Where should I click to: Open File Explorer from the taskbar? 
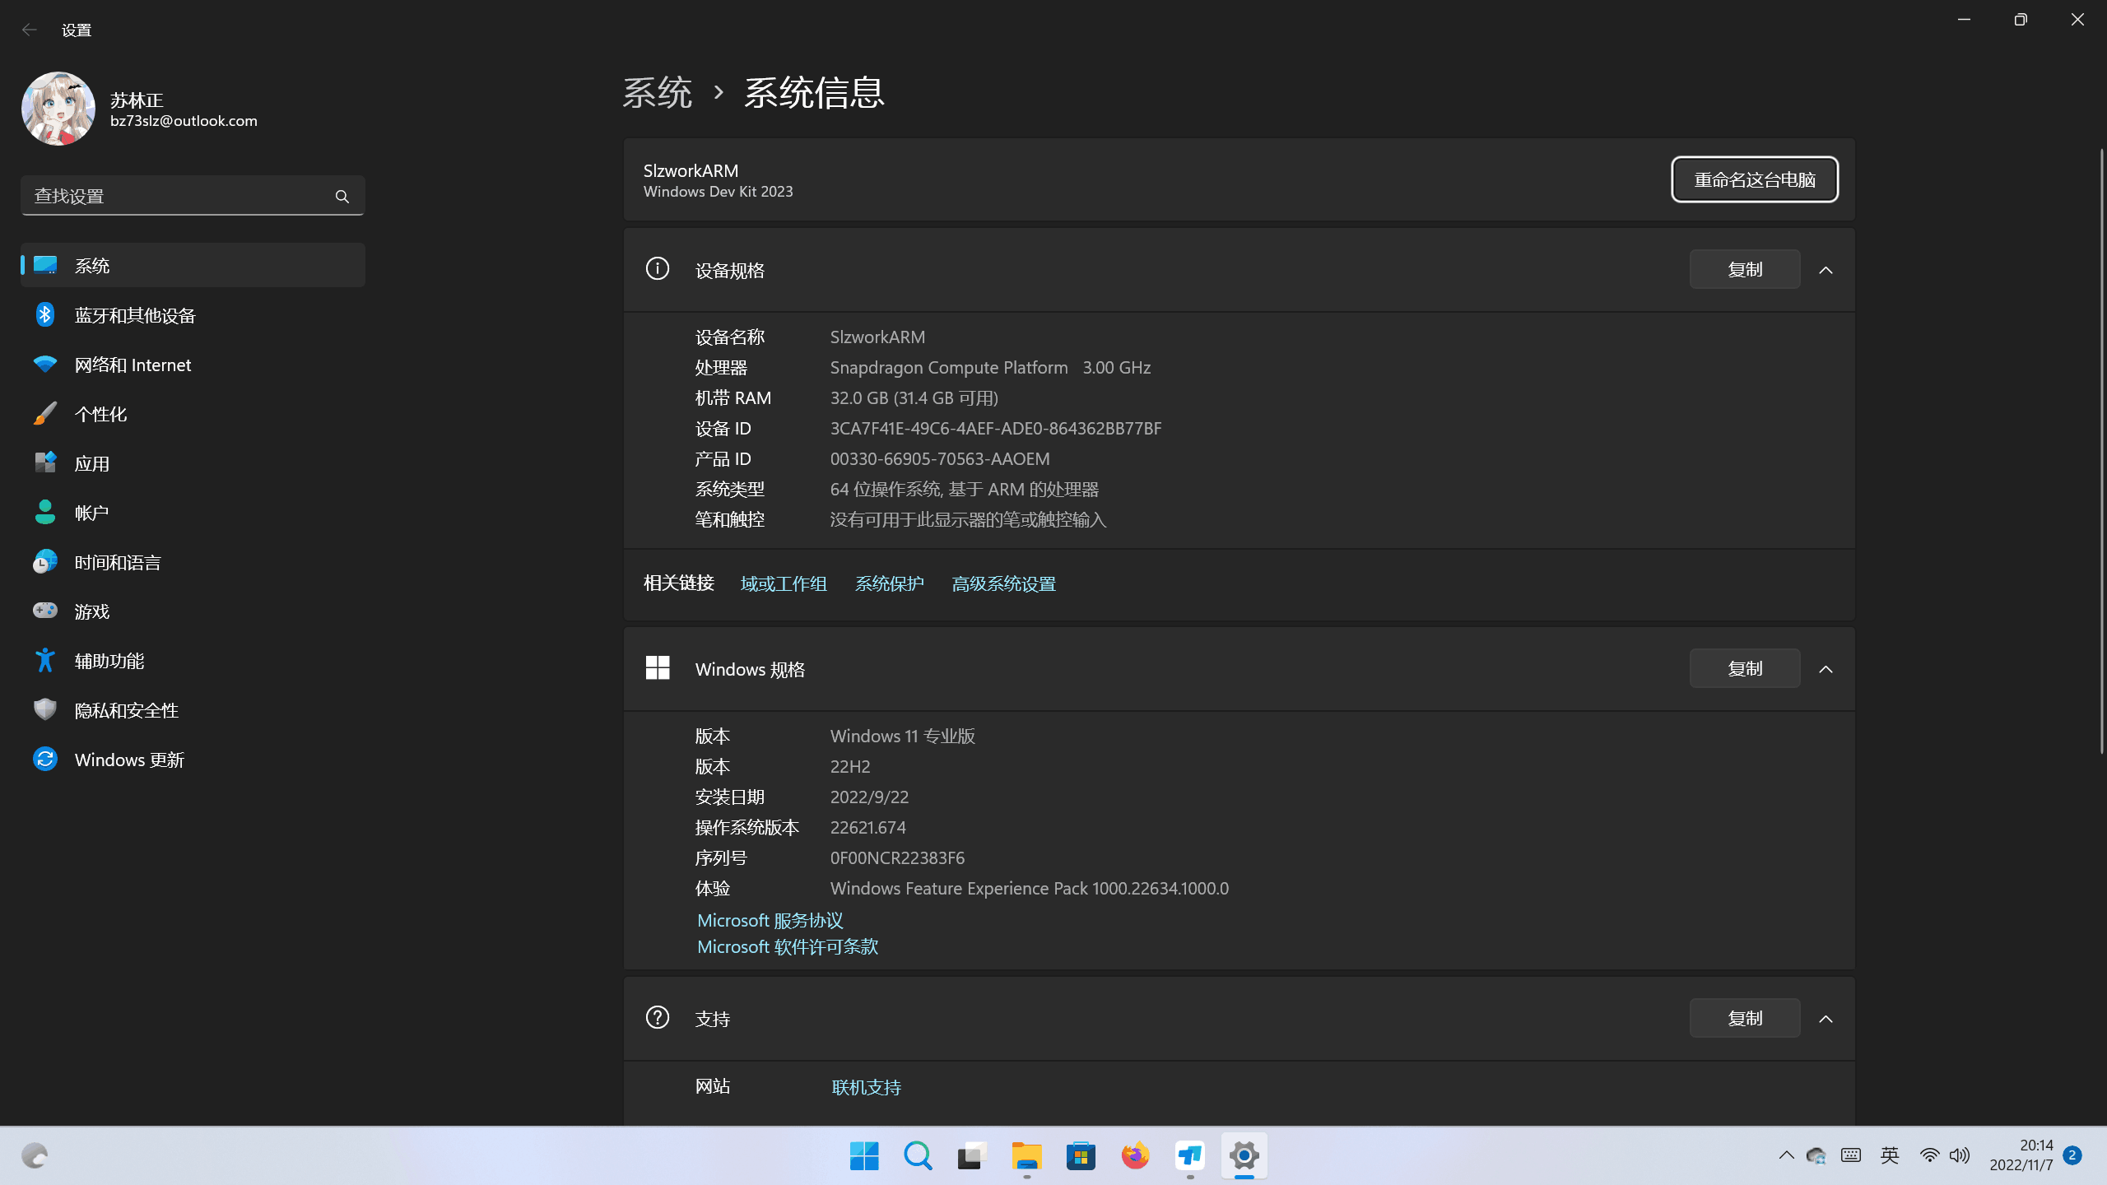point(1027,1156)
